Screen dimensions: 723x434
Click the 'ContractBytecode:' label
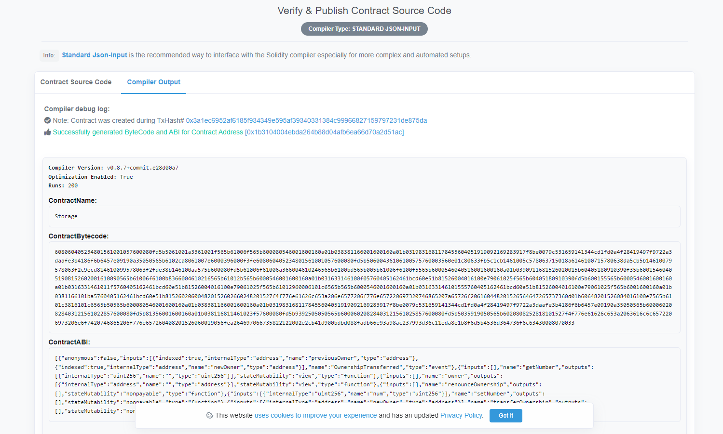[79, 236]
